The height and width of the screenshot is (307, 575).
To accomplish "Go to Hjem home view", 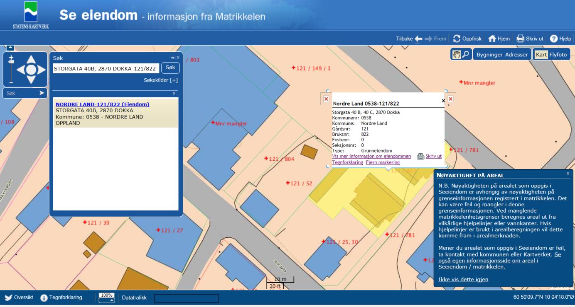I will pos(499,39).
